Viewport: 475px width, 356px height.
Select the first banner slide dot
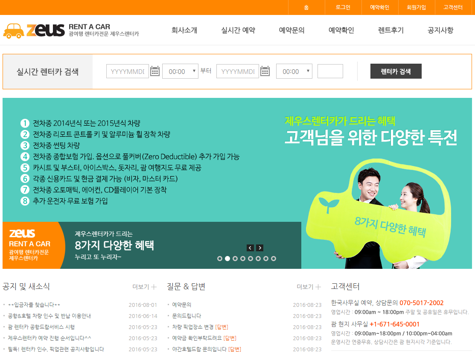[220, 259]
